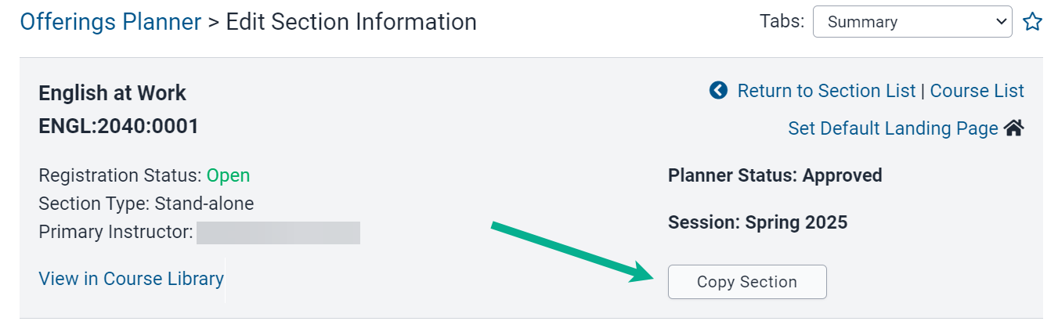Click the circular back arrow icon
This screenshot has width=1058, height=332.
(x=718, y=91)
